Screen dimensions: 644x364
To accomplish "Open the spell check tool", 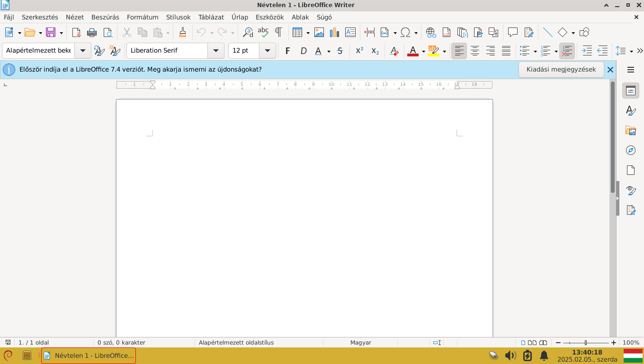I will 263,32.
